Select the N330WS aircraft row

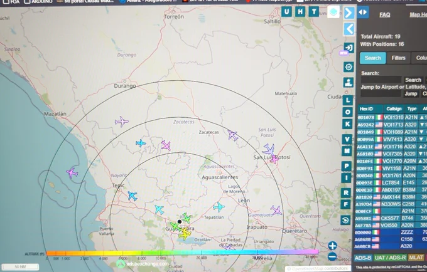(391, 204)
